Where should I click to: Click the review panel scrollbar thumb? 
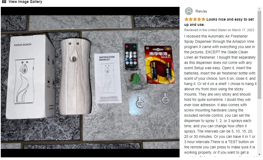click(260, 55)
